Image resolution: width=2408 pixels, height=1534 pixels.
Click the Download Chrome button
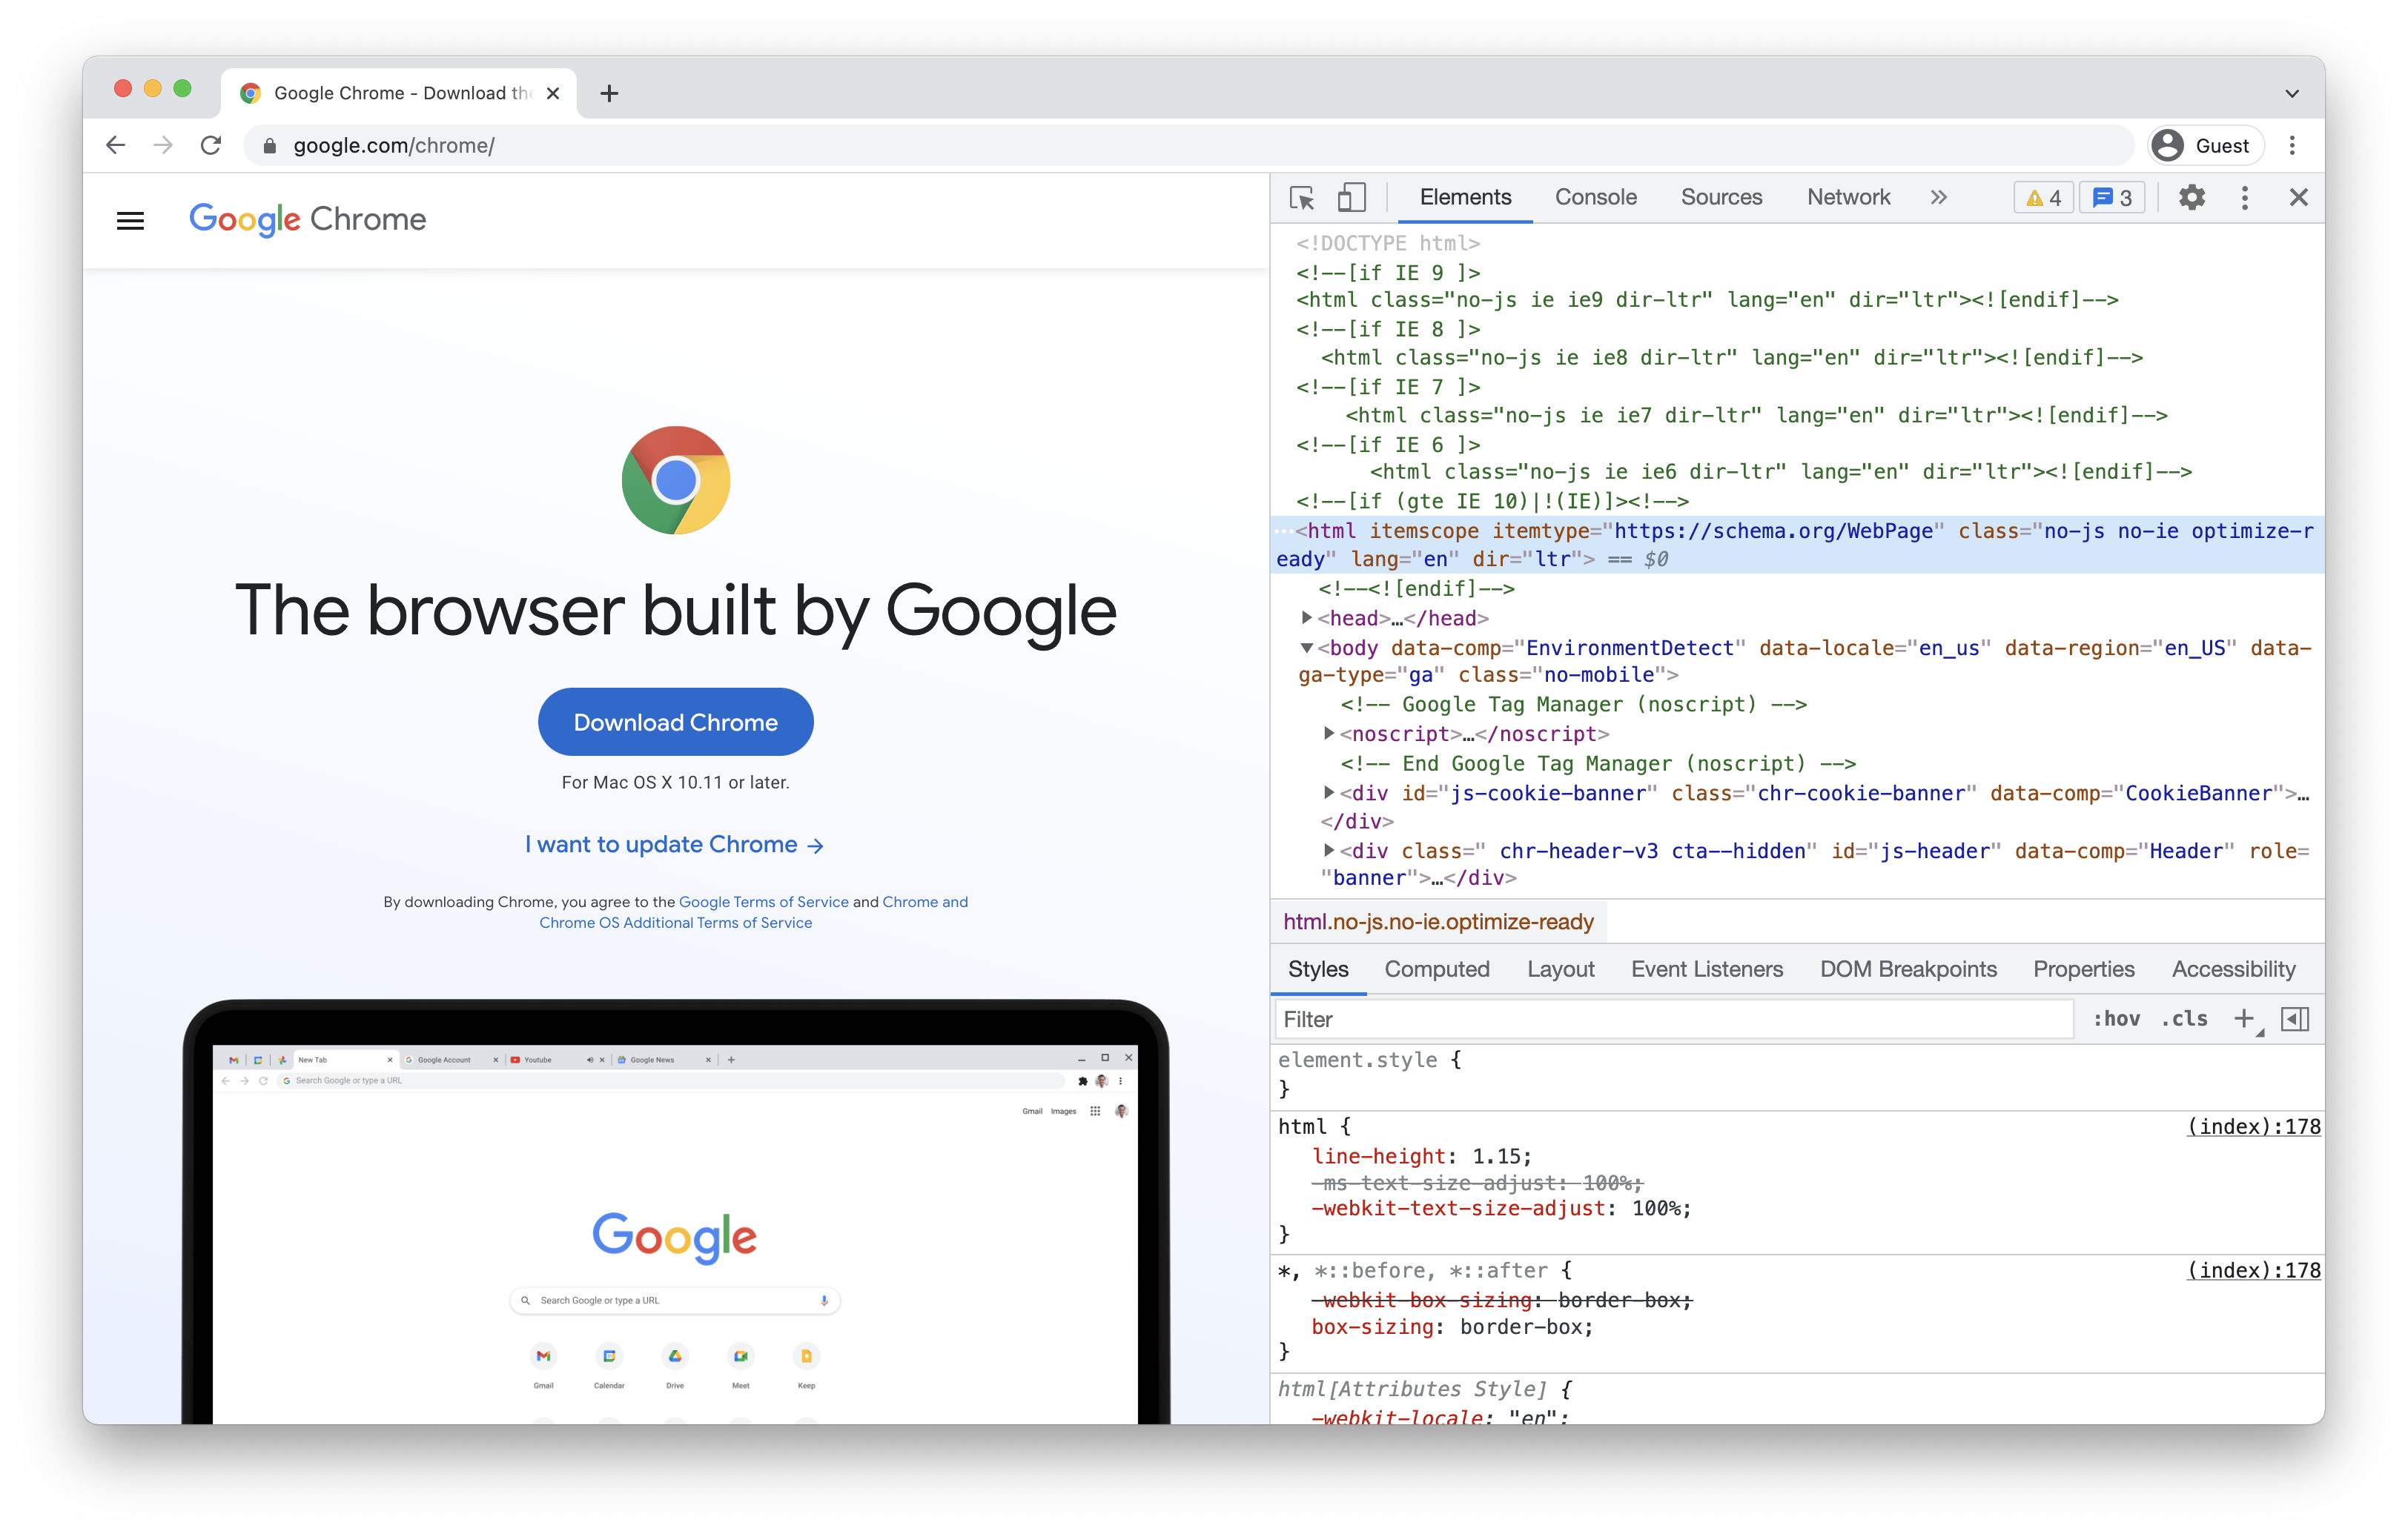pos(674,721)
